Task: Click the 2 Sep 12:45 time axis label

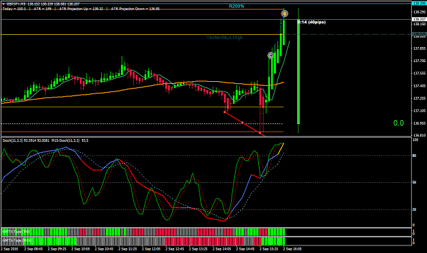Action: [174, 249]
